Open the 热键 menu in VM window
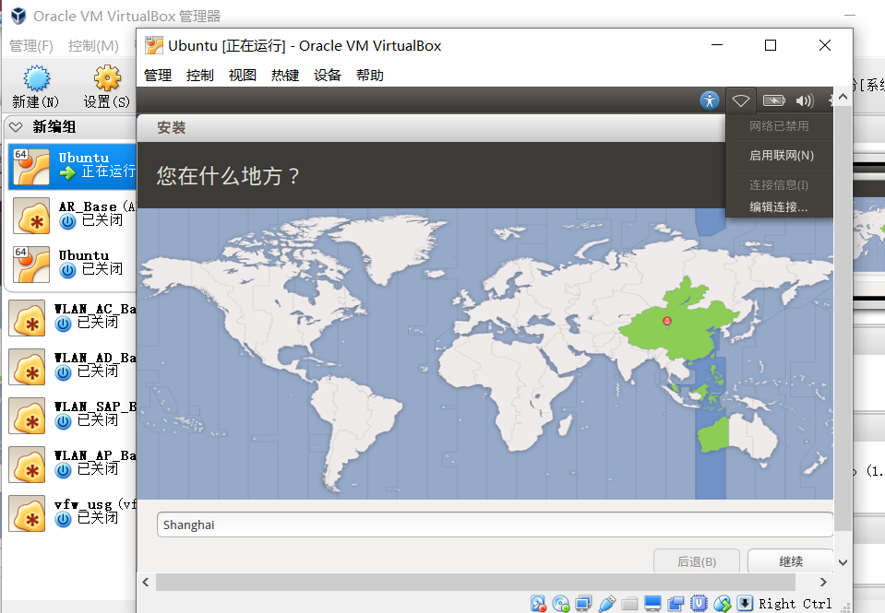This screenshot has width=885, height=613. 284,75
